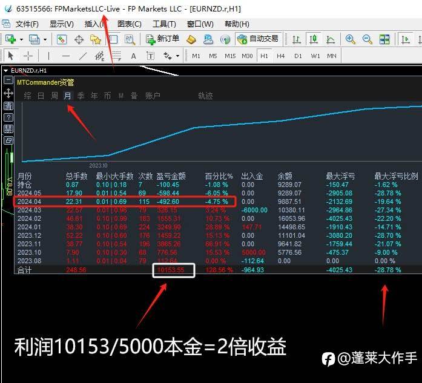Switch to the 月 monthly tab
Image resolution: width=422 pixels, height=383 pixels.
point(68,96)
